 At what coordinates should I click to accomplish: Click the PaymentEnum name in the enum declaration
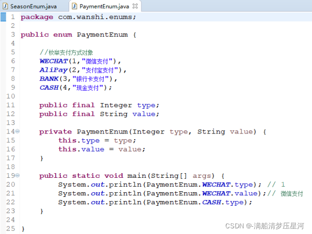pos(102,35)
